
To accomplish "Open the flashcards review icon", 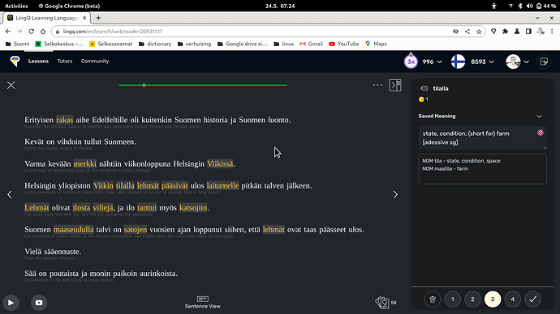I will tap(382, 303).
